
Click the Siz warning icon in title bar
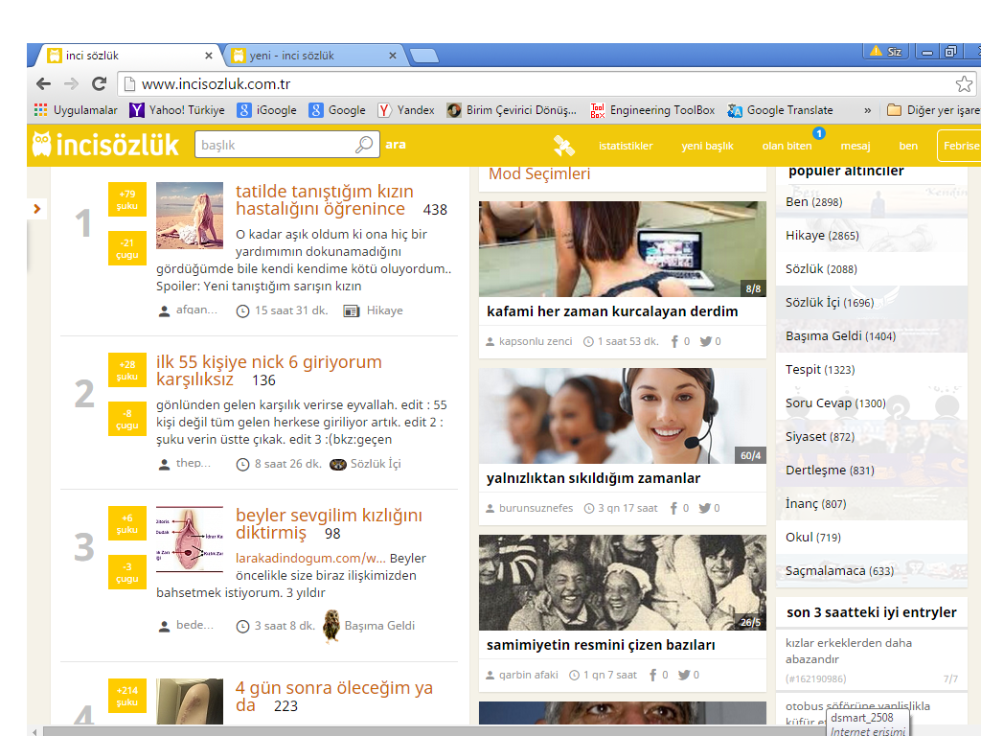876,51
